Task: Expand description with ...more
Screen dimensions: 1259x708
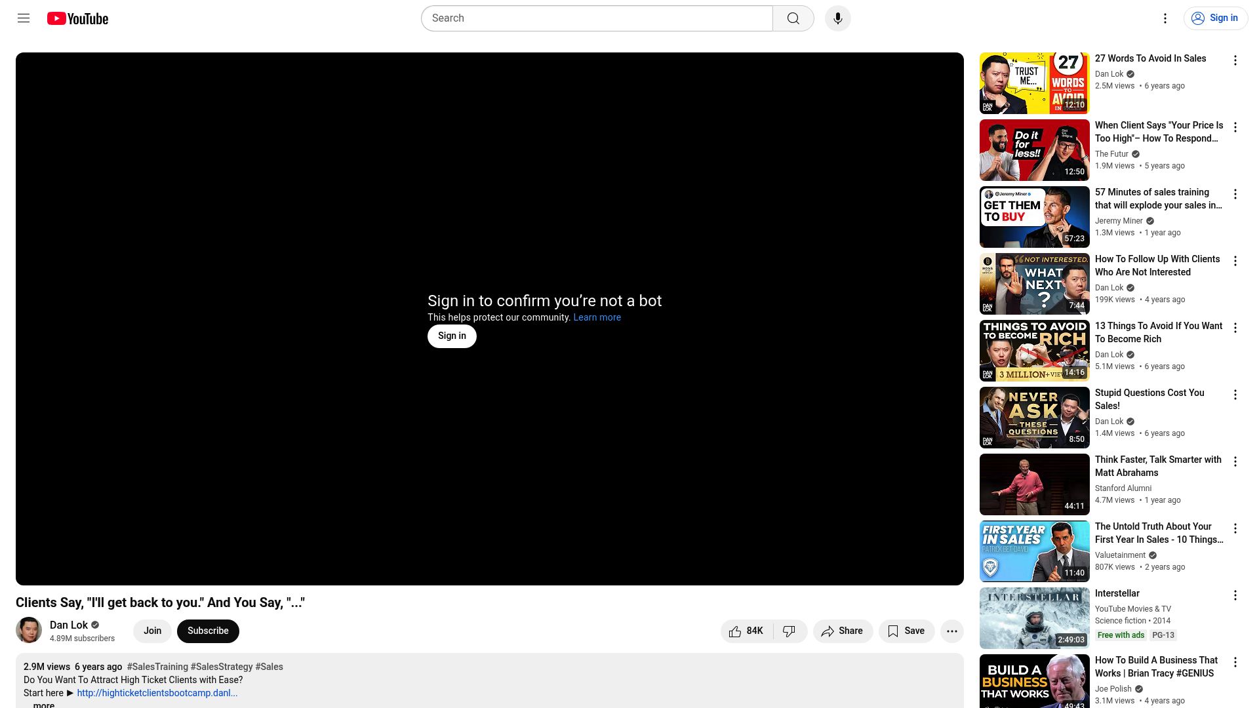Action: click(39, 705)
